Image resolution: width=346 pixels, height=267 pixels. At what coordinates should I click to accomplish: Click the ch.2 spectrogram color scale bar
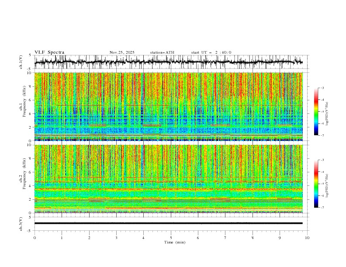[316, 184]
